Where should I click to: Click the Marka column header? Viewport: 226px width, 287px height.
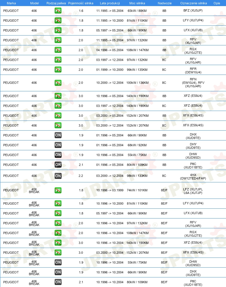click(11, 3)
